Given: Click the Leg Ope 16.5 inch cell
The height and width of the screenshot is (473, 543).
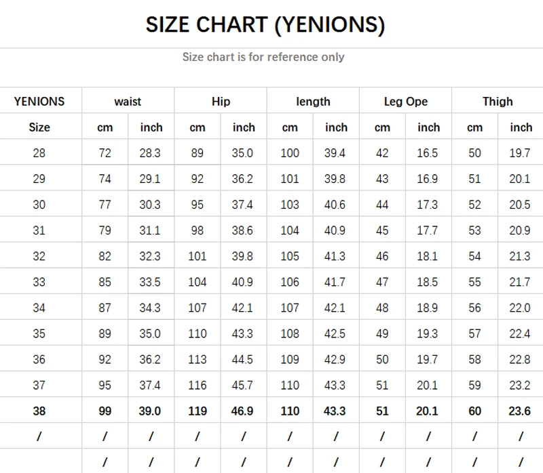Looking at the screenshot, I should [x=428, y=153].
